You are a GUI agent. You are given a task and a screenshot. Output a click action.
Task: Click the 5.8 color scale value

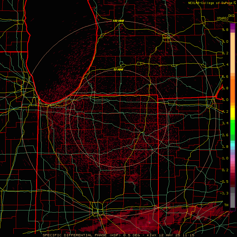(x=225, y=88)
